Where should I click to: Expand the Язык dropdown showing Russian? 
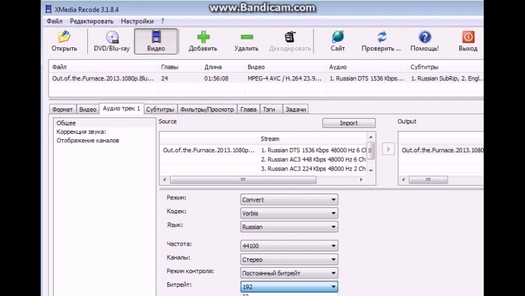(289, 226)
